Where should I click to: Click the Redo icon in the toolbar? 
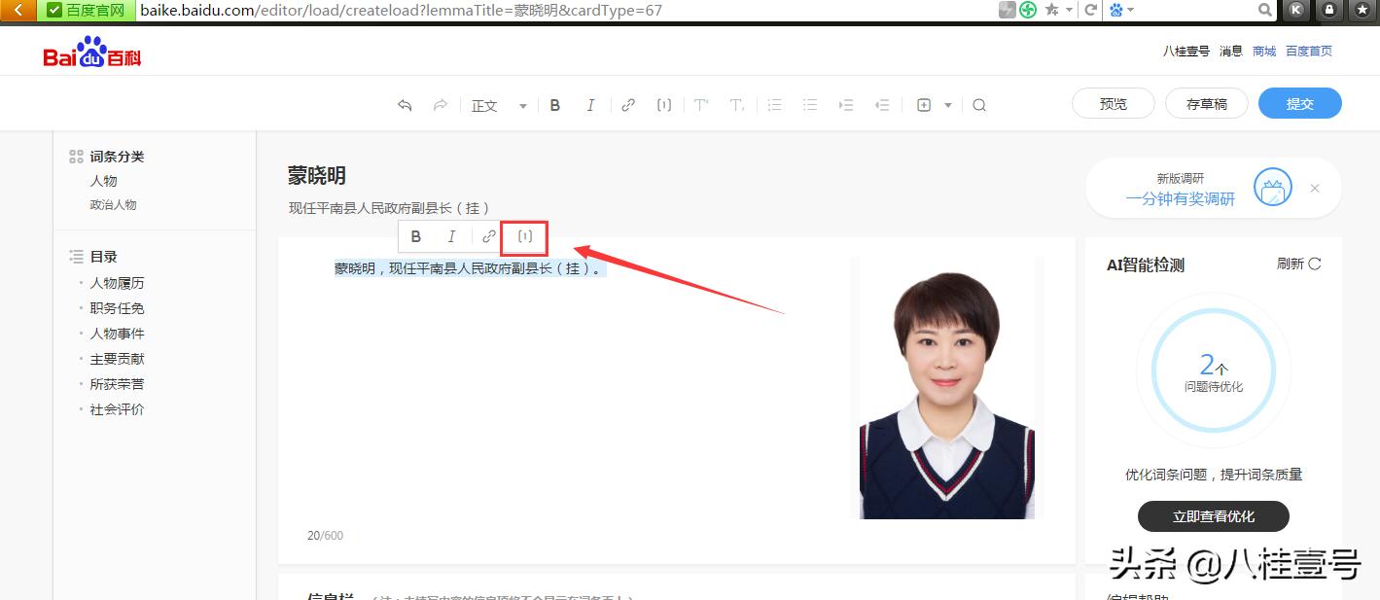point(440,104)
